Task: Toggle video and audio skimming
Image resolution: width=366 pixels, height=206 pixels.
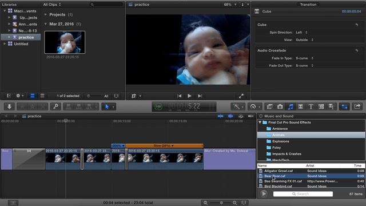Action: pyautogui.click(x=220, y=116)
